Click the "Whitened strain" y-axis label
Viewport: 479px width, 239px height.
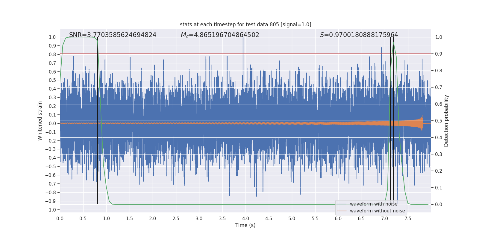(40, 121)
